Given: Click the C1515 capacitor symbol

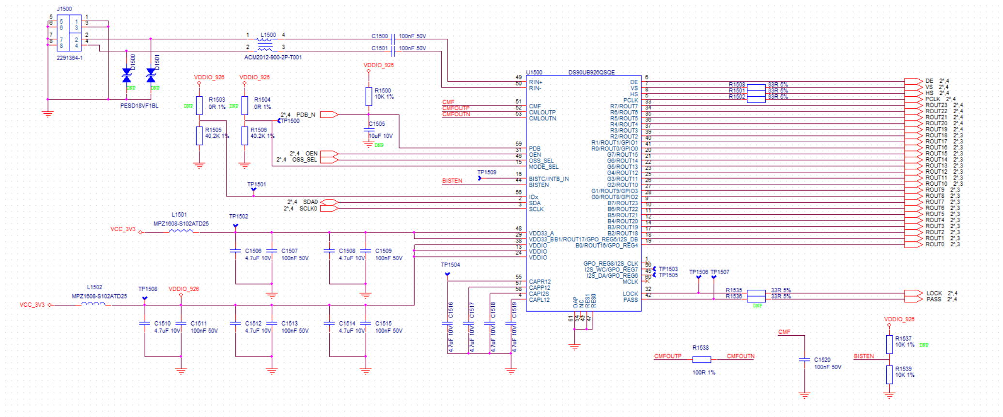Looking at the screenshot, I should coord(366,323).
